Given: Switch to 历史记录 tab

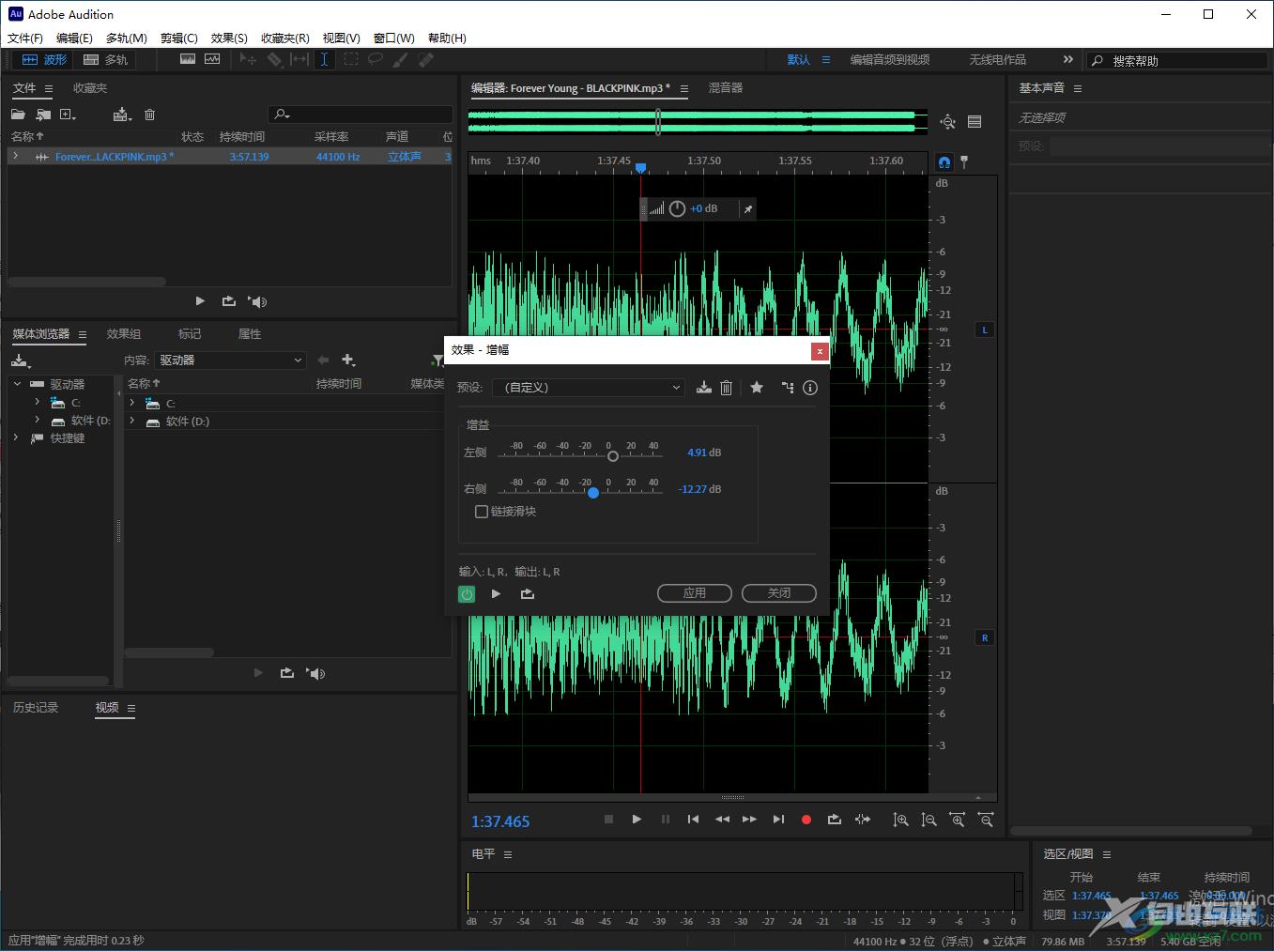Looking at the screenshot, I should click(x=36, y=707).
